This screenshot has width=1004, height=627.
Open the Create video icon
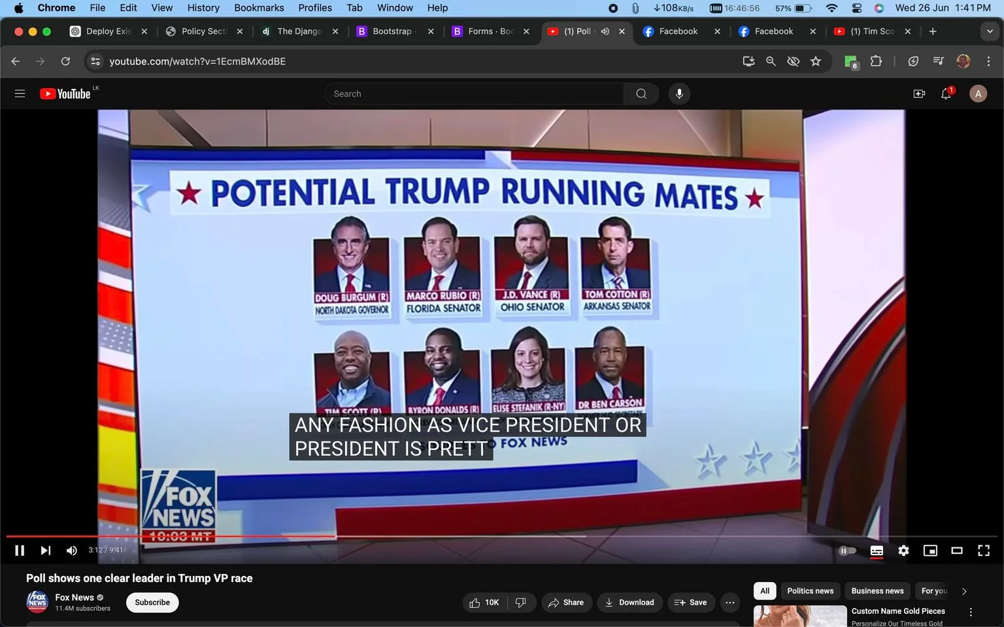point(919,93)
